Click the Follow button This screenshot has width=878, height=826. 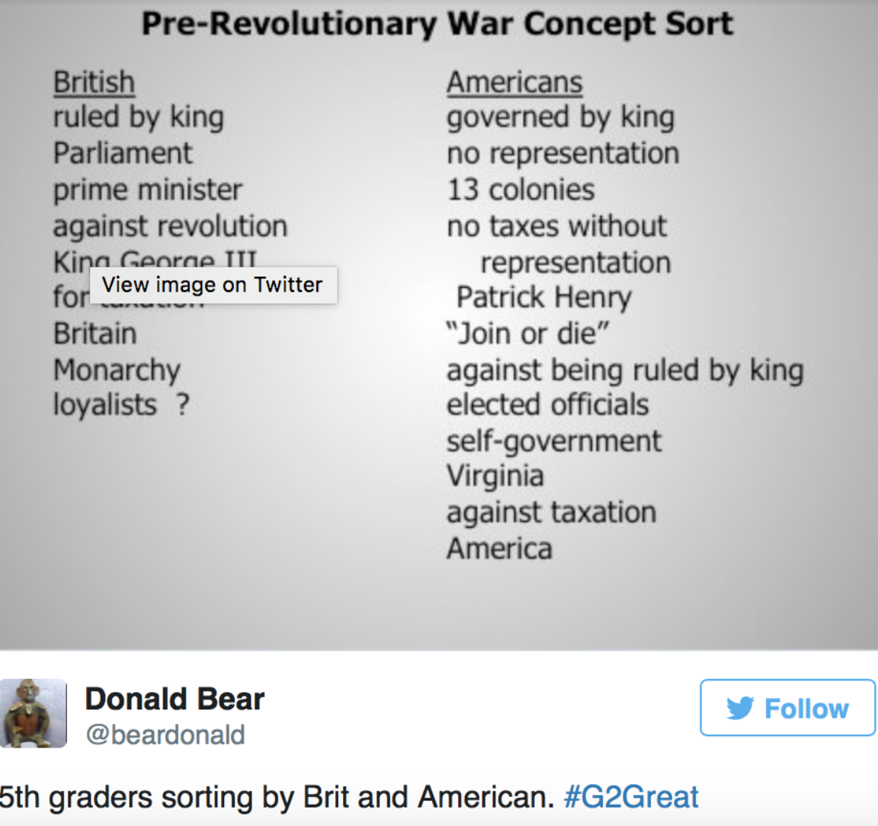tap(787, 707)
